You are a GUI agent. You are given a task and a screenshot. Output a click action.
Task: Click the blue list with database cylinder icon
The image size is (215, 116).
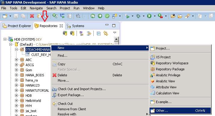click(x=114, y=16)
